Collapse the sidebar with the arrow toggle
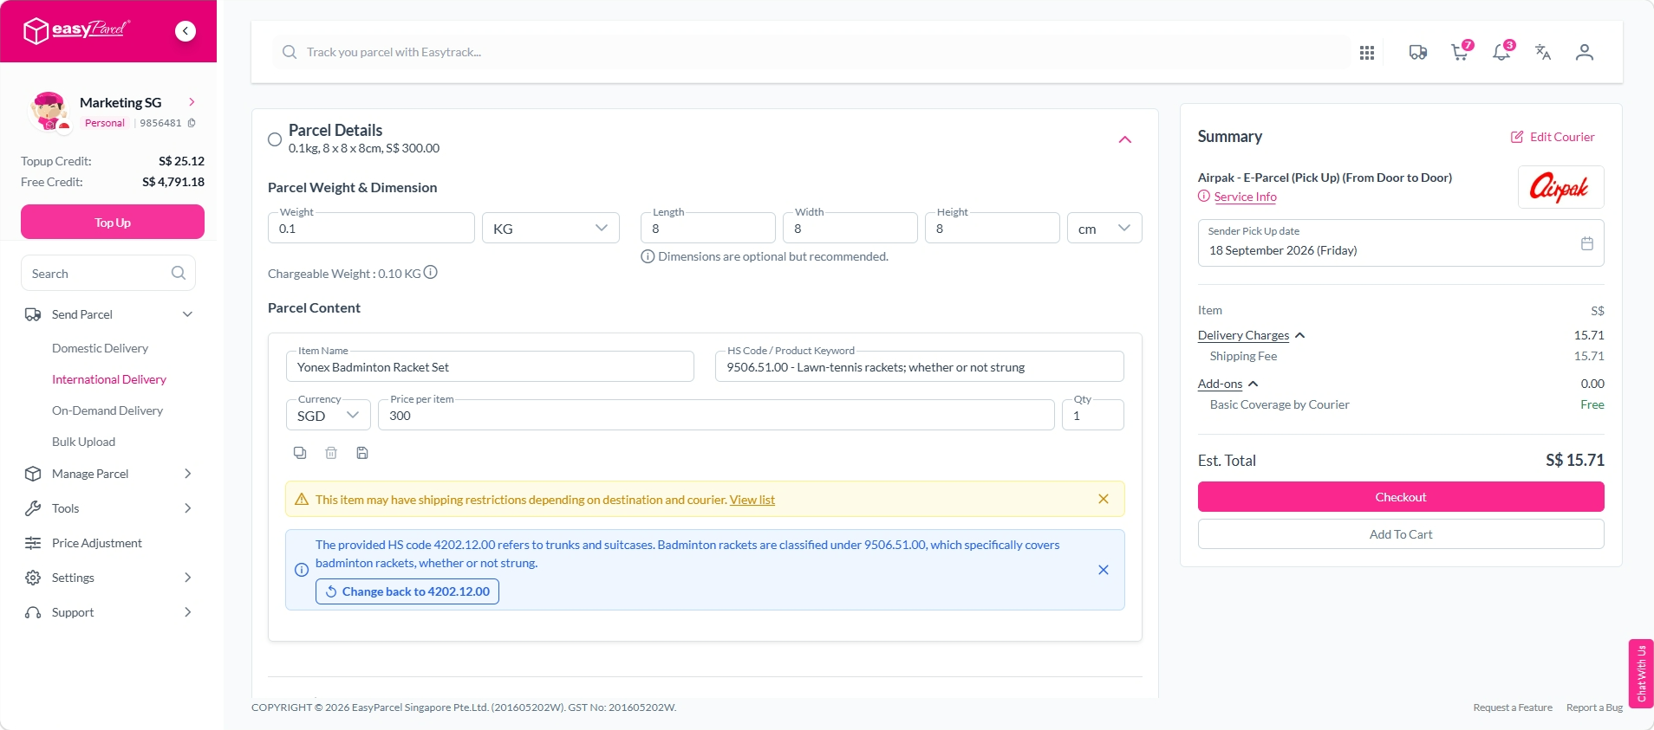 [x=186, y=31]
